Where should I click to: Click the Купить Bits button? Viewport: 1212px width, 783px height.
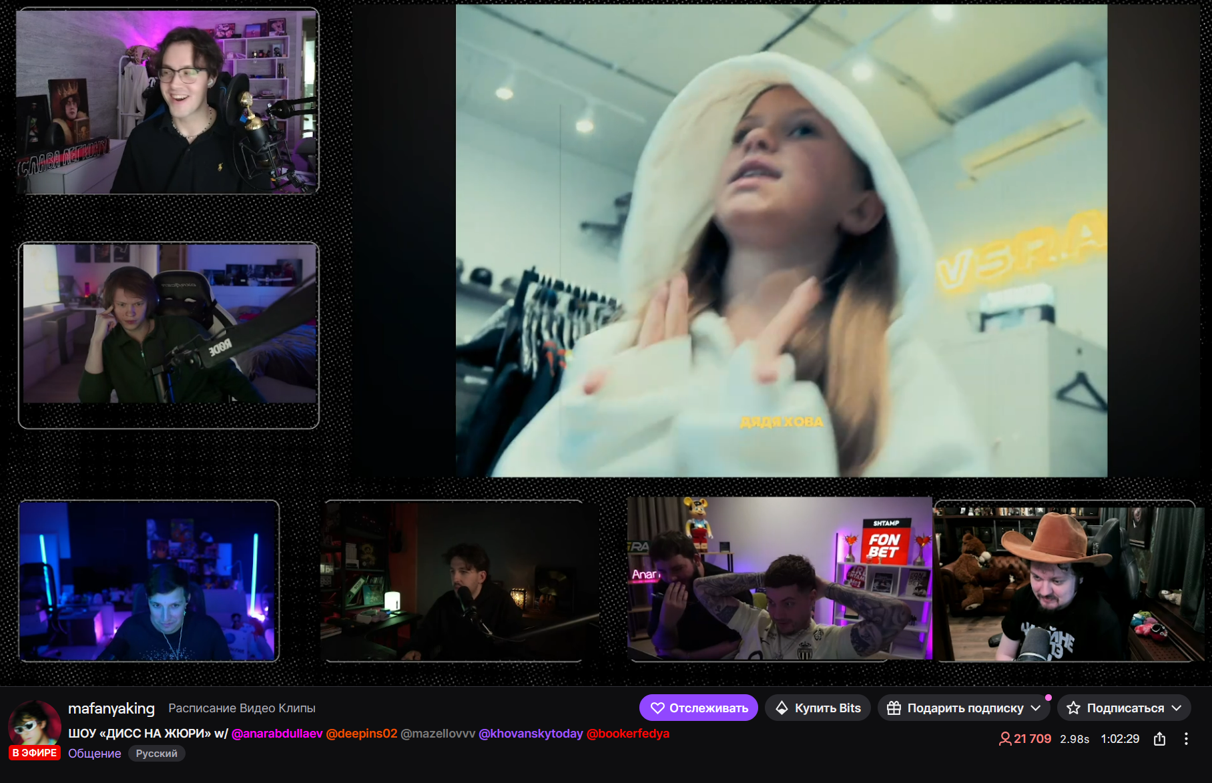click(818, 708)
